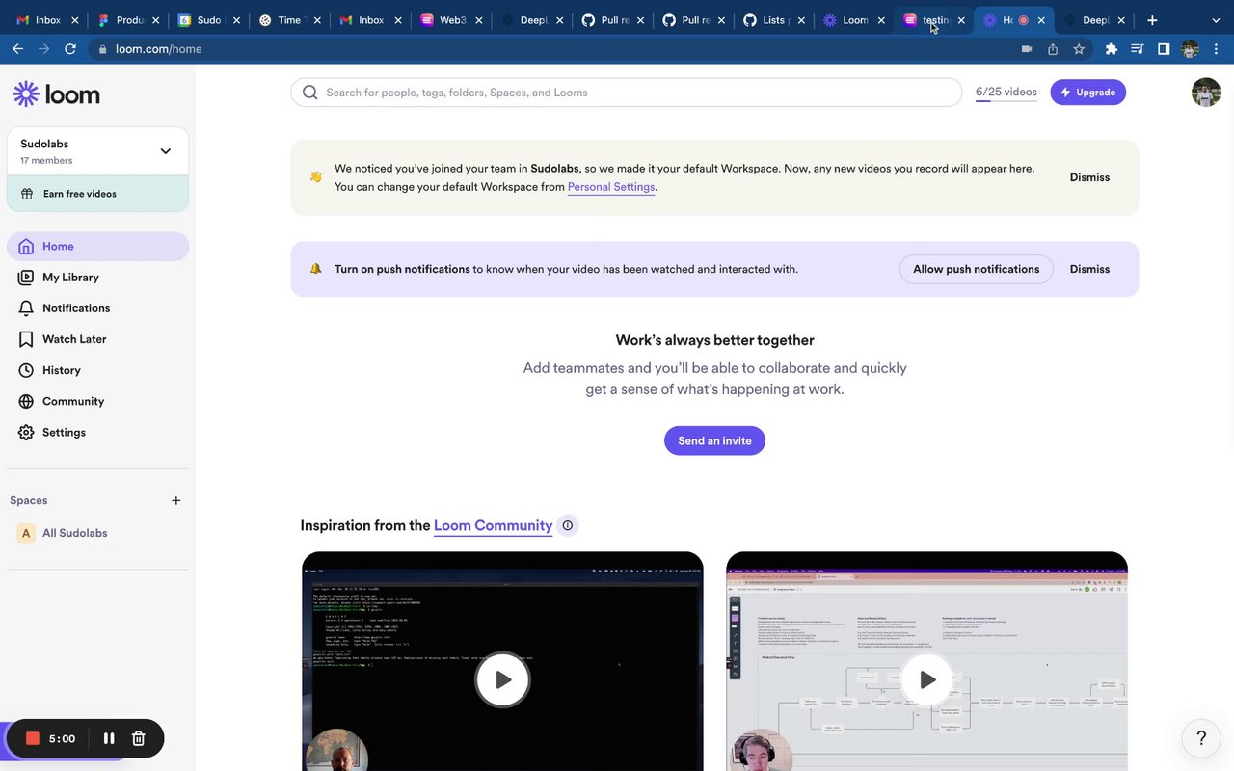Play the terminal community video
Image resolution: width=1234 pixels, height=771 pixels.
[502, 679]
